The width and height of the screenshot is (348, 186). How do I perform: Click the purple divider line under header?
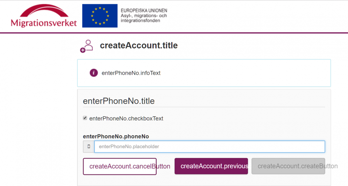point(174,33)
